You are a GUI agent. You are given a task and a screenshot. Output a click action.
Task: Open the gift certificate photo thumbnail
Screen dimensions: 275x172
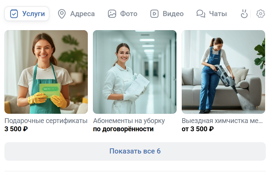pos(46,72)
